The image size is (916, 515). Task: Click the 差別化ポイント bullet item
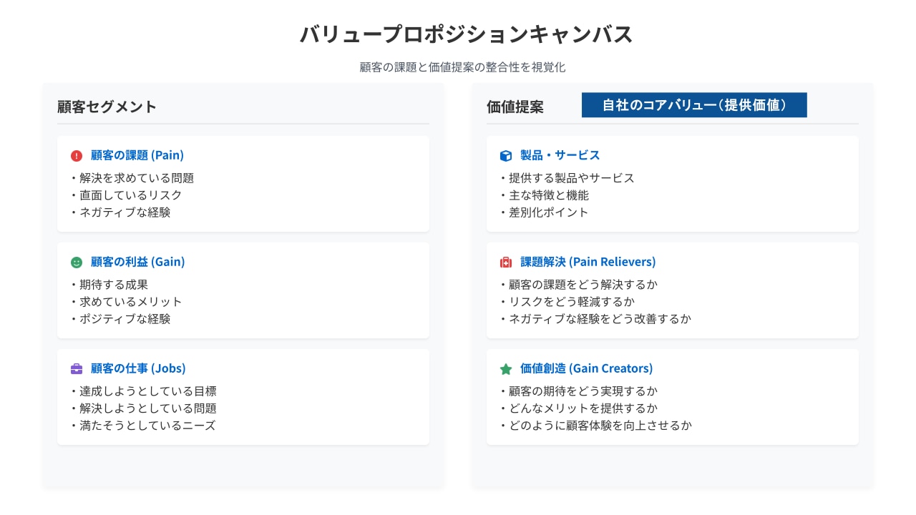[x=544, y=212]
